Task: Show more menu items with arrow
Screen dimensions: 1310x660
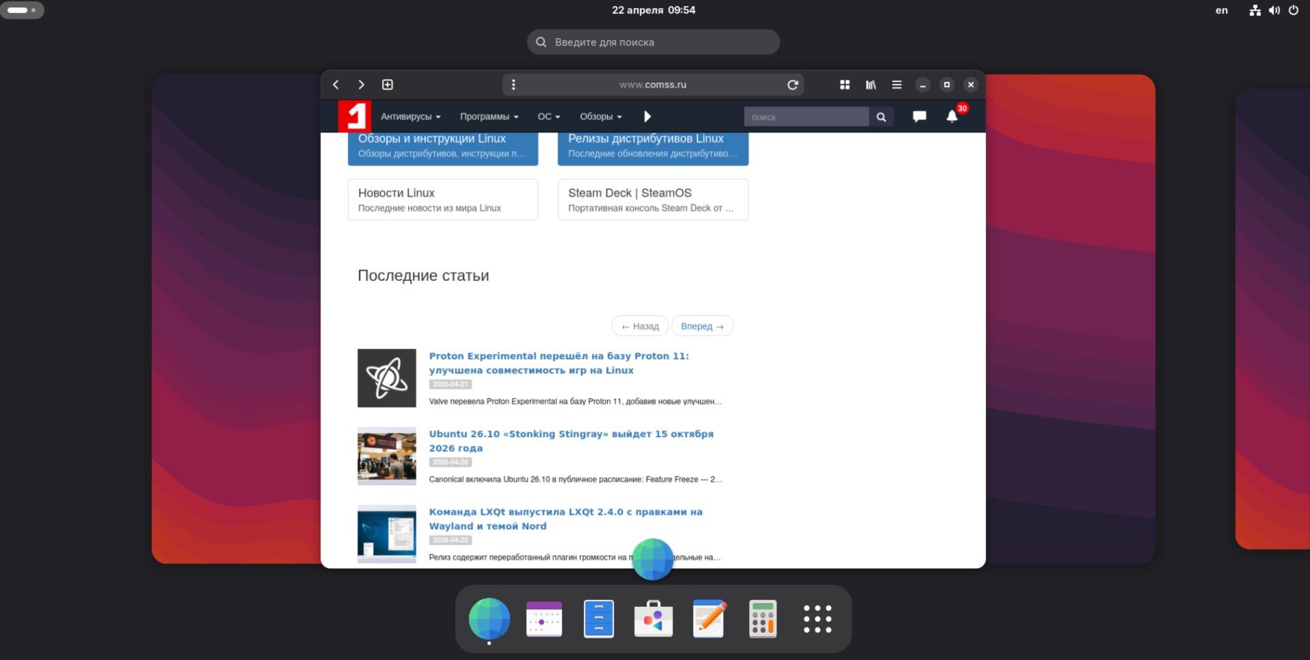Action: tap(647, 117)
